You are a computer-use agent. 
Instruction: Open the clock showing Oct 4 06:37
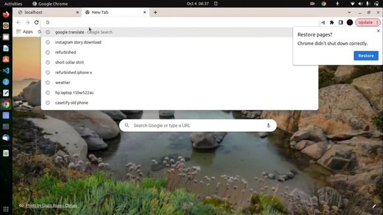198,4
